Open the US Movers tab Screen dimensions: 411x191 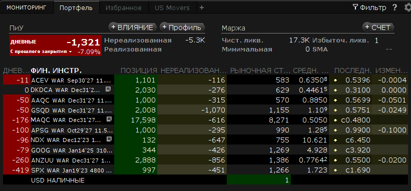pos(172,8)
